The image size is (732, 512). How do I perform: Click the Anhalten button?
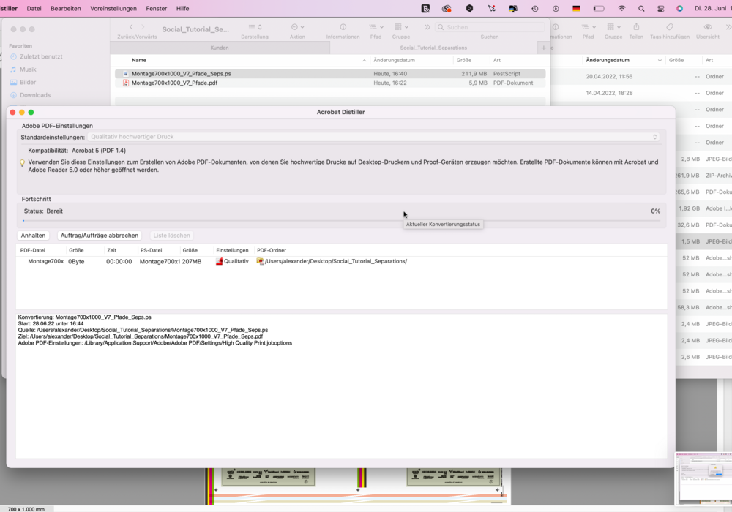coord(33,236)
